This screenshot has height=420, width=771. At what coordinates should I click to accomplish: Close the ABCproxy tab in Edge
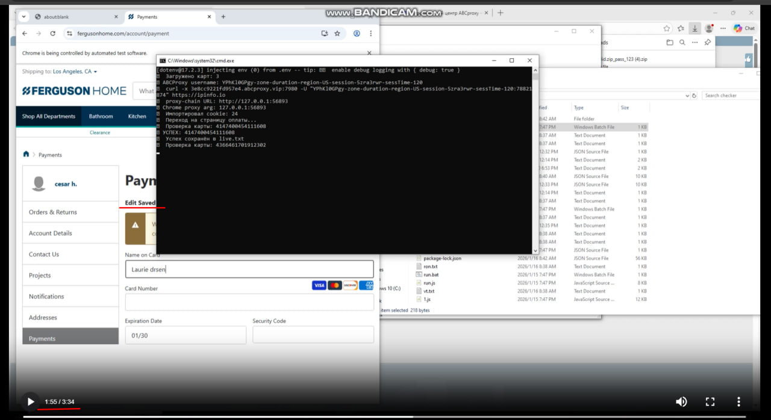[x=487, y=13]
